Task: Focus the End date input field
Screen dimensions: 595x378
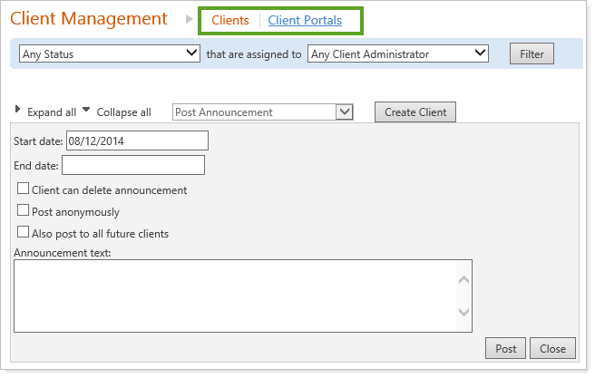Action: [x=132, y=165]
